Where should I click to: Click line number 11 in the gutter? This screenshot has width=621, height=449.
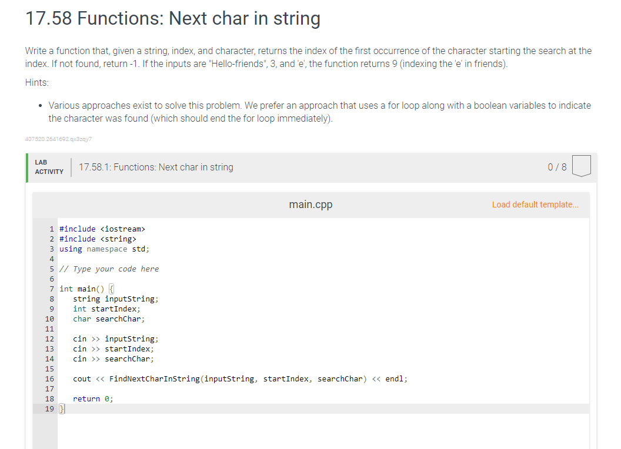pyautogui.click(x=49, y=329)
